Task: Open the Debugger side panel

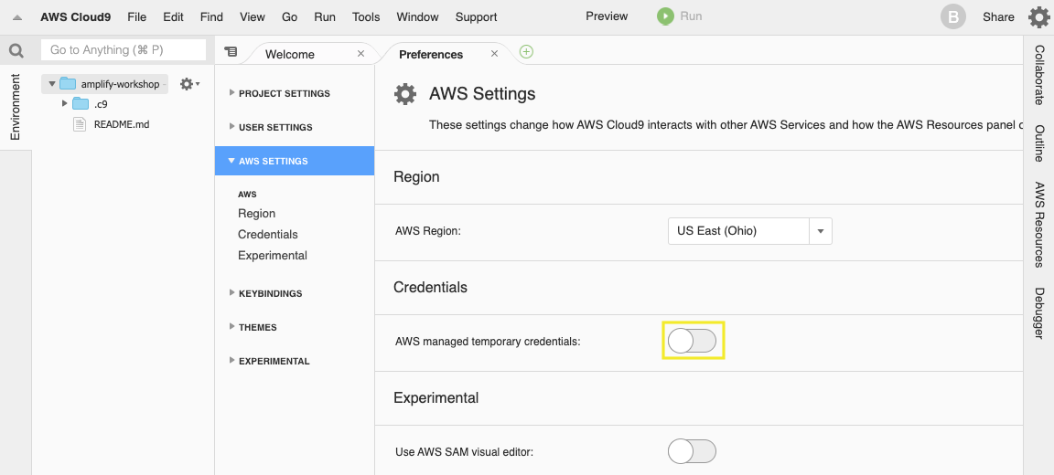Action: (x=1039, y=312)
